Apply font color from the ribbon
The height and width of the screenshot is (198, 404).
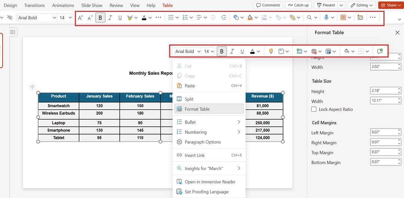[144, 18]
